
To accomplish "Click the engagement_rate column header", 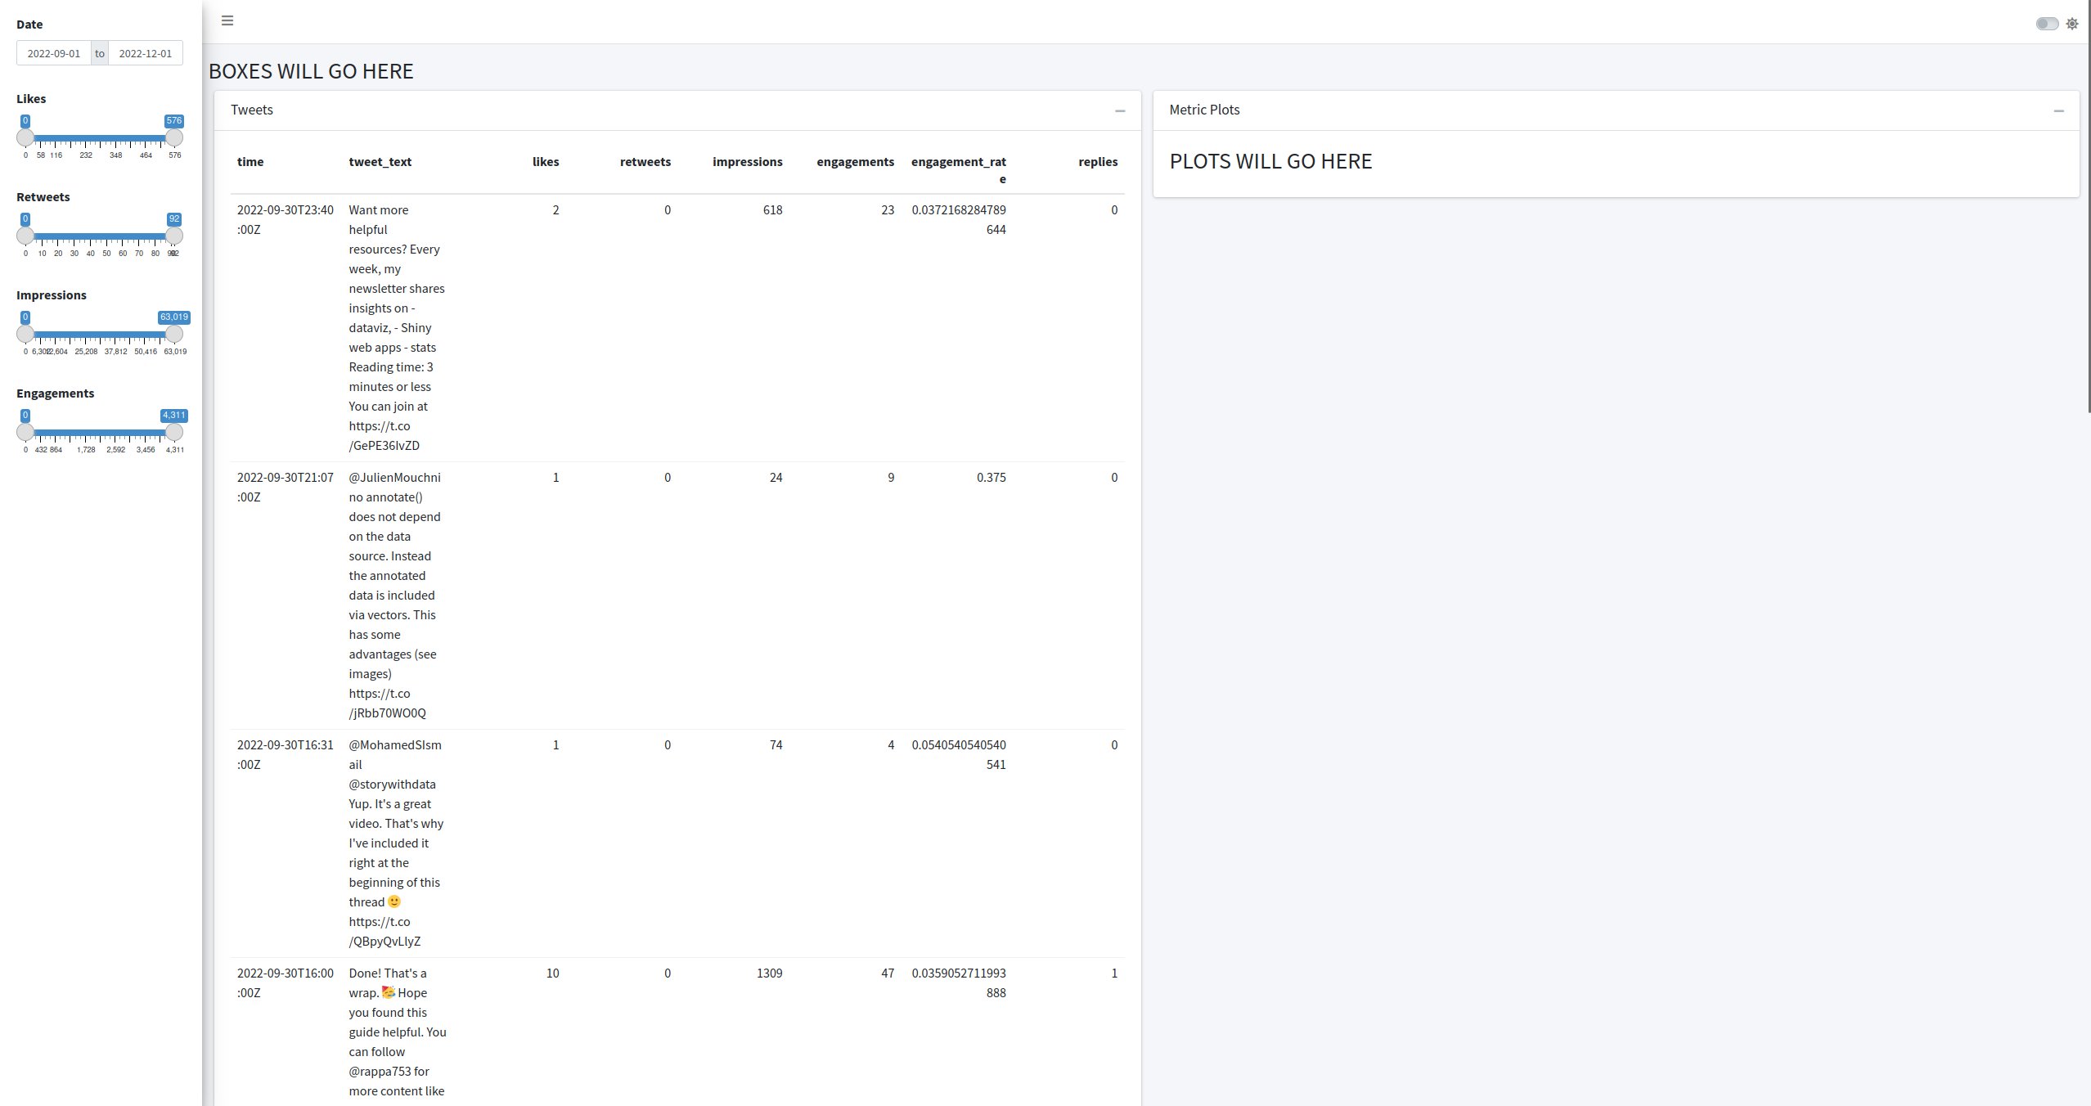I will (x=959, y=169).
